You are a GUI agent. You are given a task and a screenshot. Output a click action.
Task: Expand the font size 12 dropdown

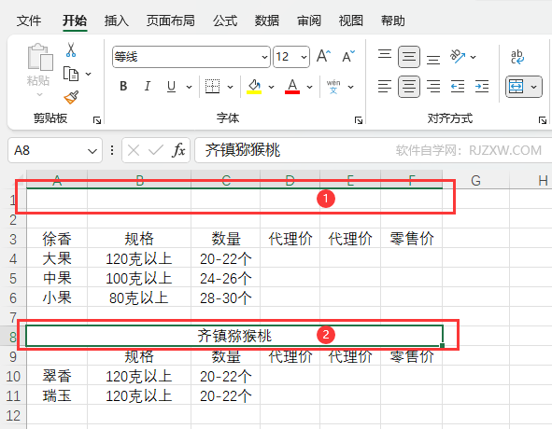pos(304,57)
